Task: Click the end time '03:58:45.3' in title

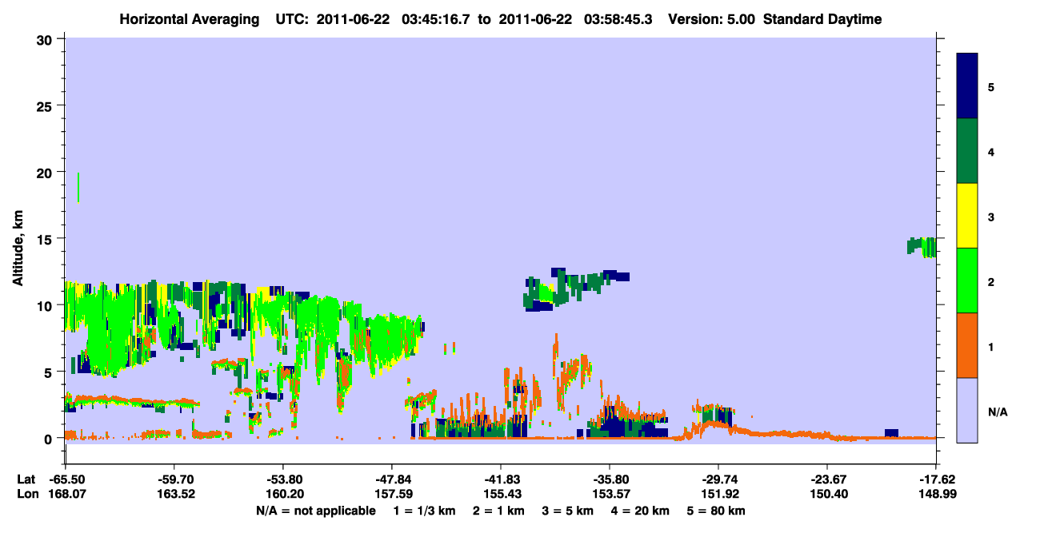Action: [x=618, y=19]
